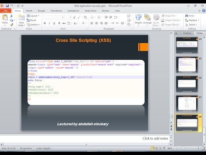
Task: Select the Format Painter brush
Action: click(12, 25)
